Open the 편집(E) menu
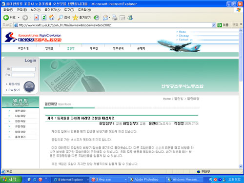 (22, 10)
